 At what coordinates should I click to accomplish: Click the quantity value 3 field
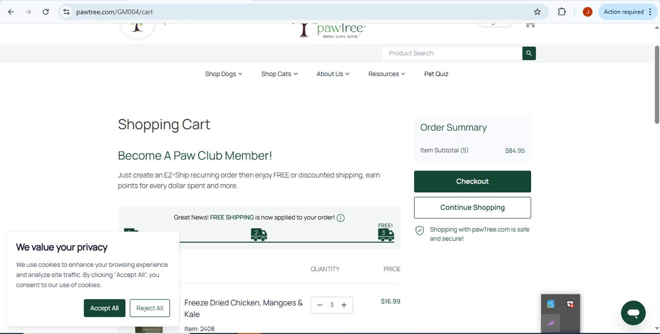[x=332, y=305]
